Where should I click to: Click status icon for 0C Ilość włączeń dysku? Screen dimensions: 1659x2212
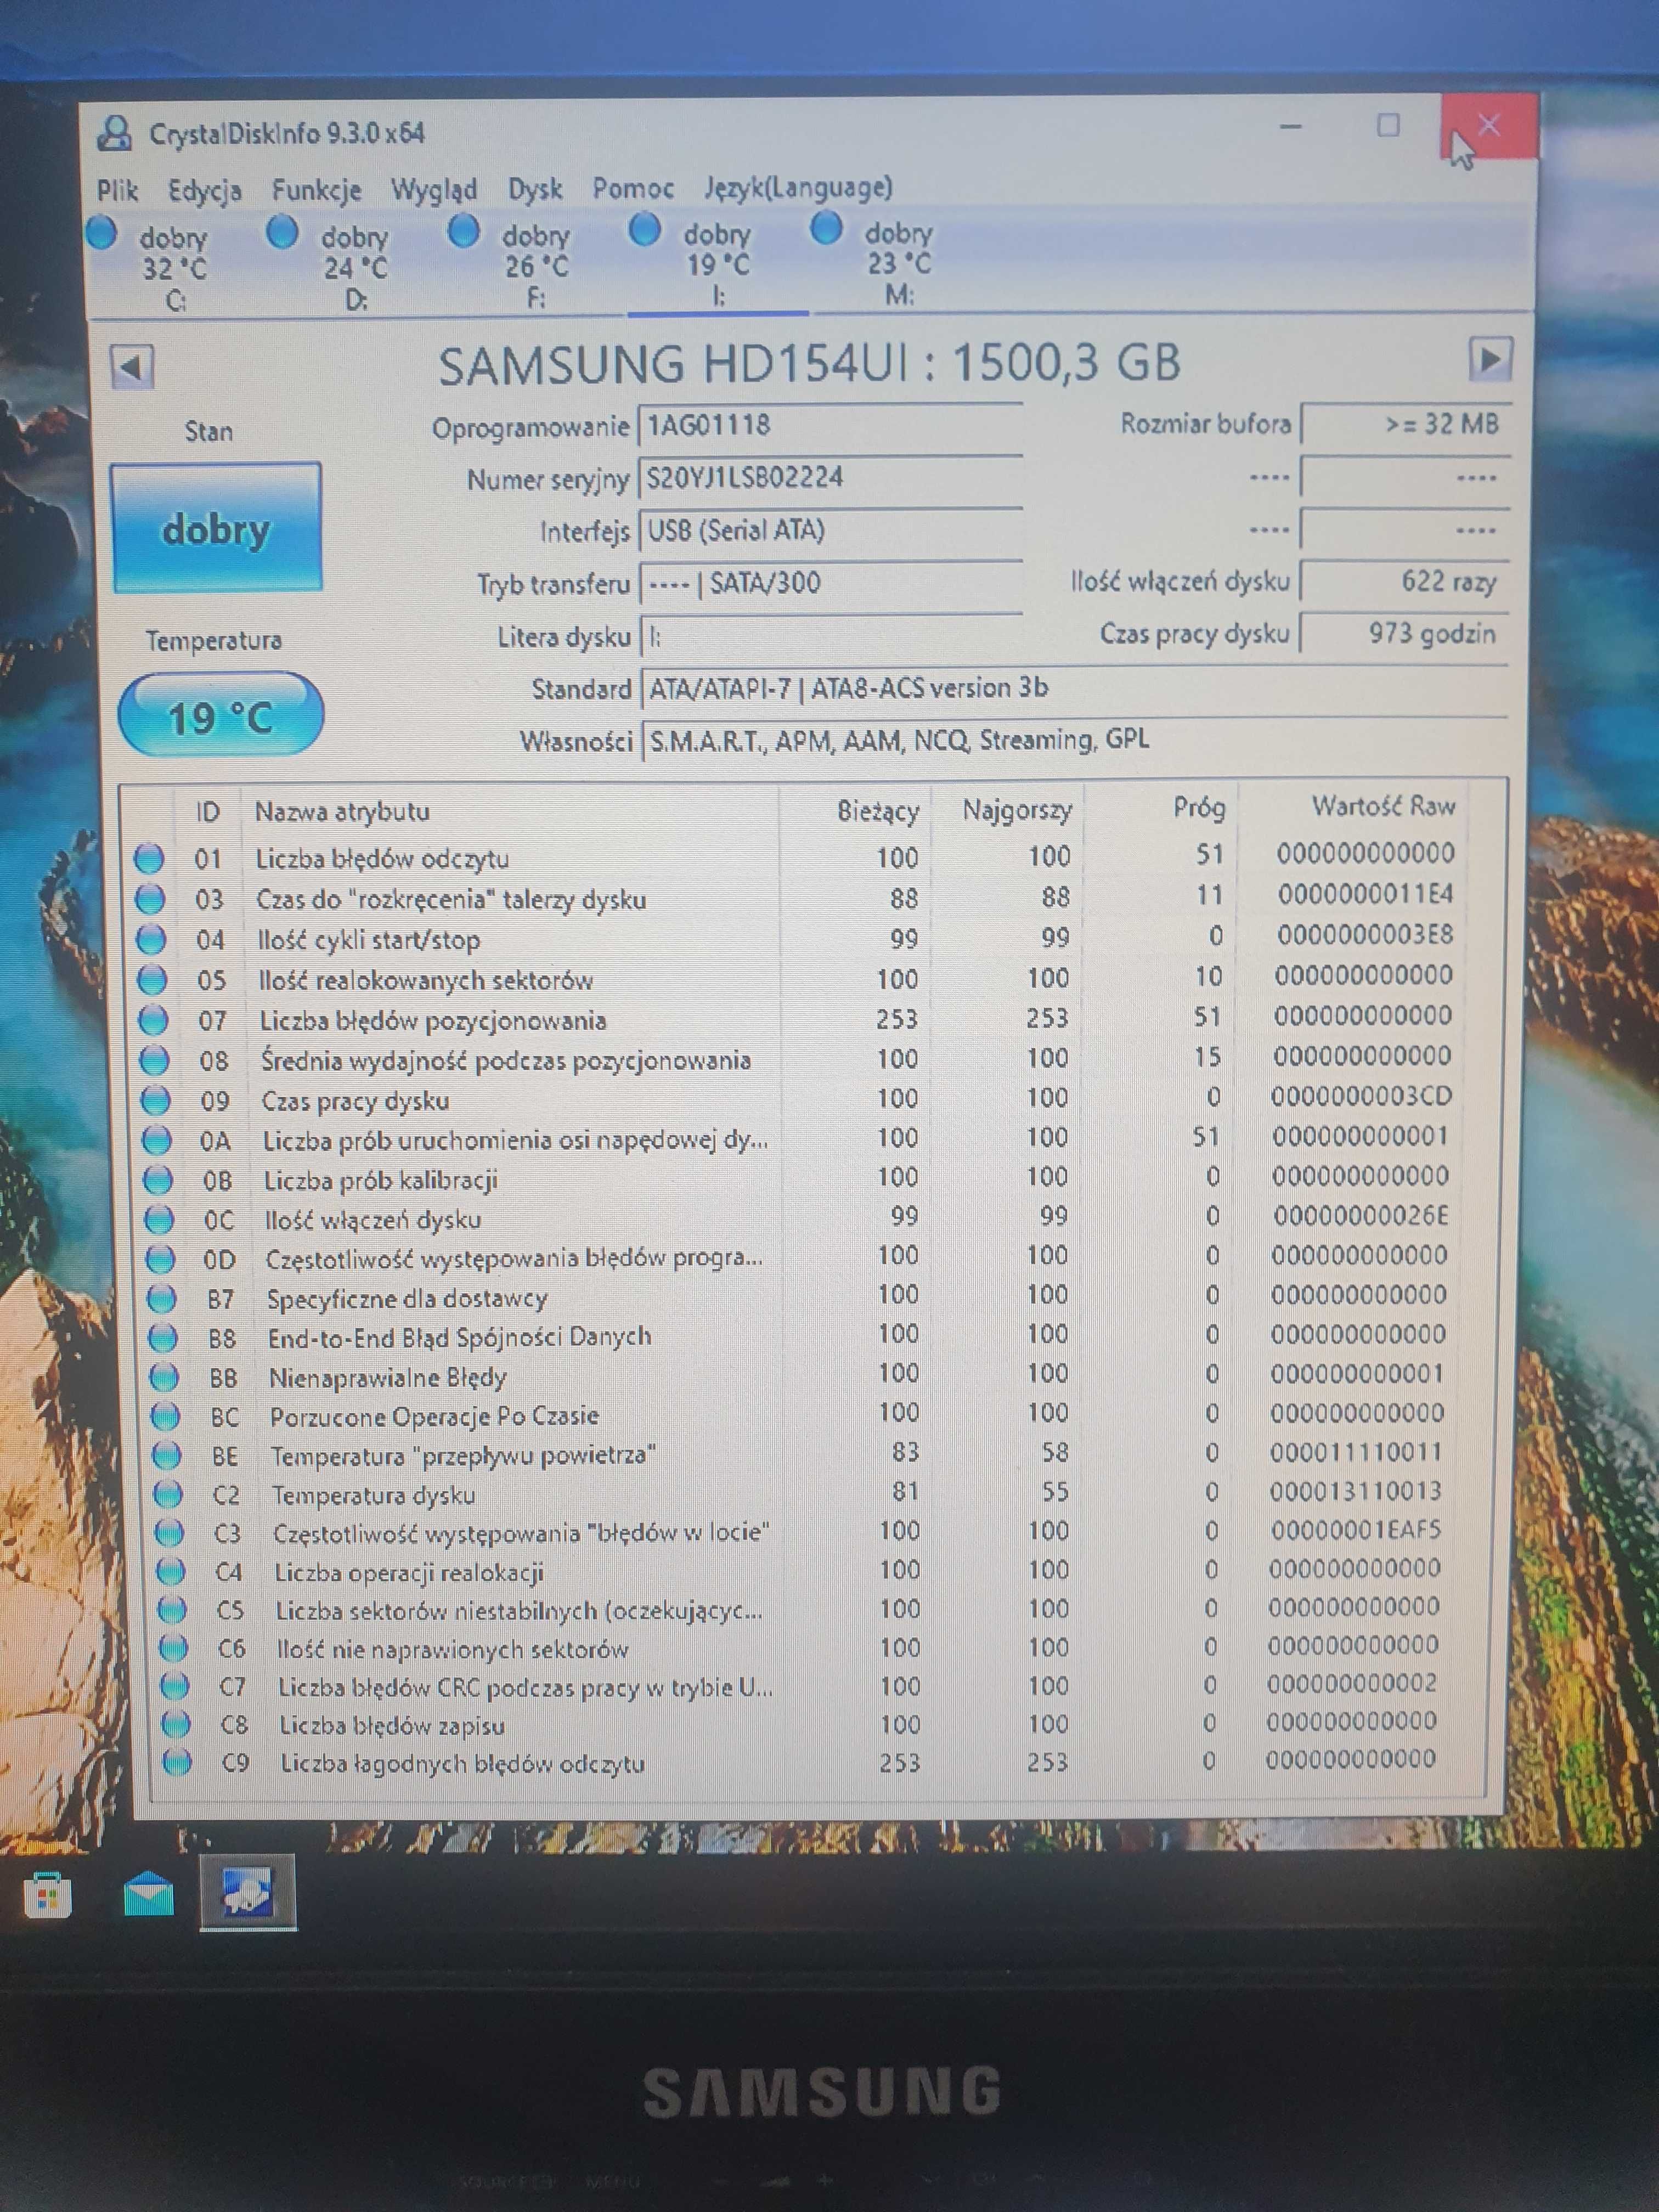coord(158,1219)
